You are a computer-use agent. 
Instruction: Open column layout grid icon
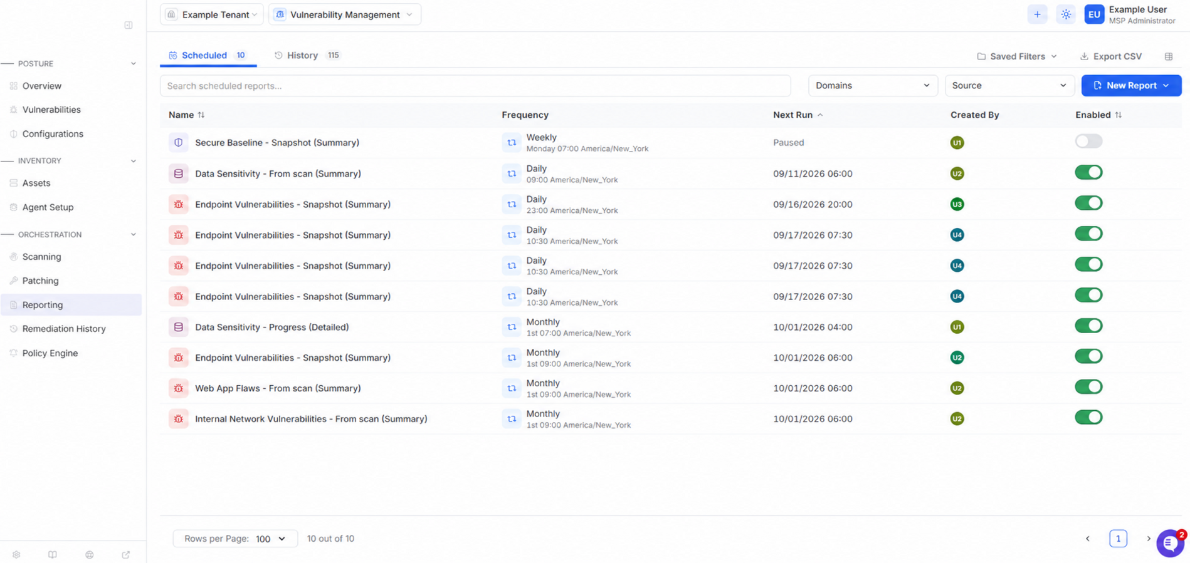pyautogui.click(x=1169, y=56)
